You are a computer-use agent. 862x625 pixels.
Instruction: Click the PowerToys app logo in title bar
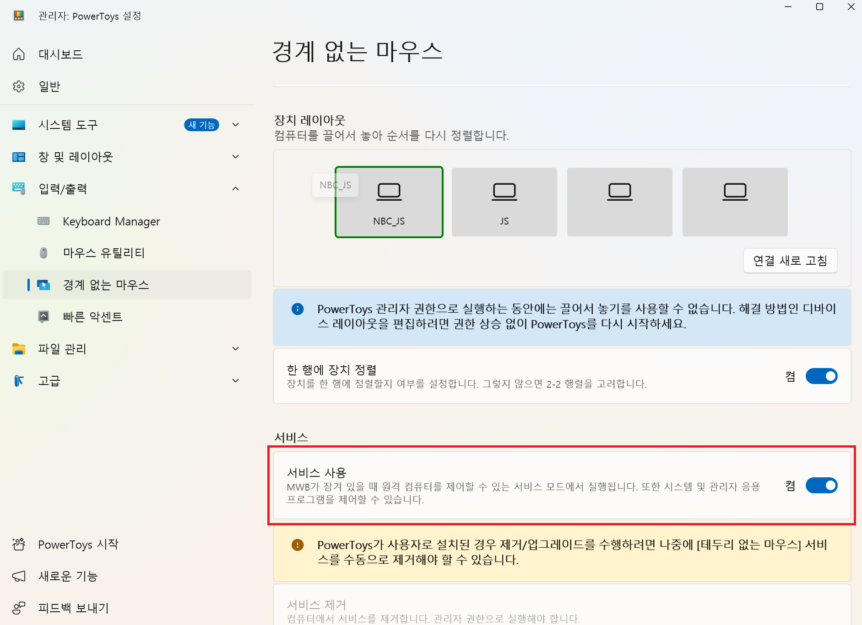pyautogui.click(x=19, y=16)
